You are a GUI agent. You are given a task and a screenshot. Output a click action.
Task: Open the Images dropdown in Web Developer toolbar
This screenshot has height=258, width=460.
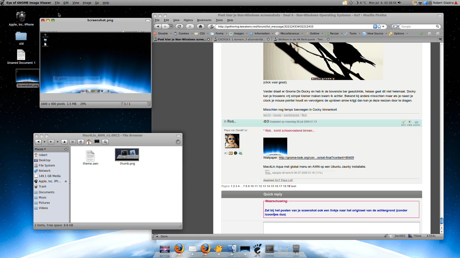point(238,34)
